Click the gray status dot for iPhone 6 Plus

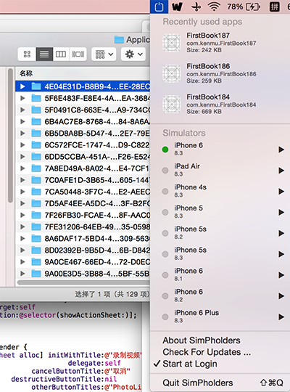point(165,317)
